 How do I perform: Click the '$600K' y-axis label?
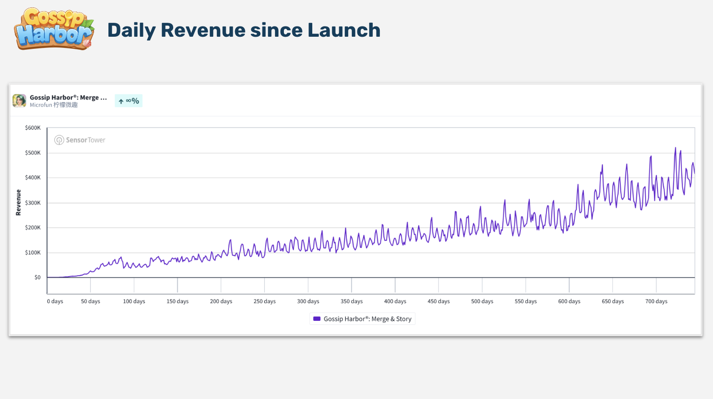coord(33,128)
